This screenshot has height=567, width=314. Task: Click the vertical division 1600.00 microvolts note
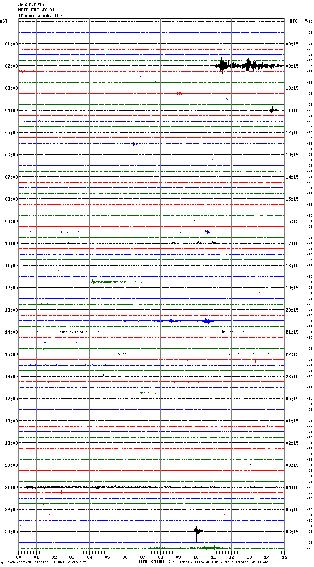(47, 562)
